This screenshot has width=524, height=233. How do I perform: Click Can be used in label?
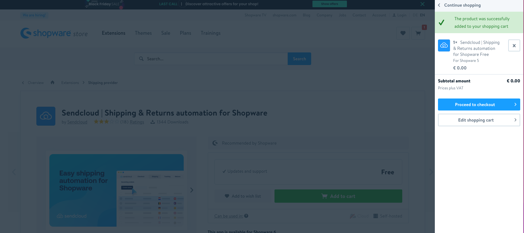[x=229, y=216]
